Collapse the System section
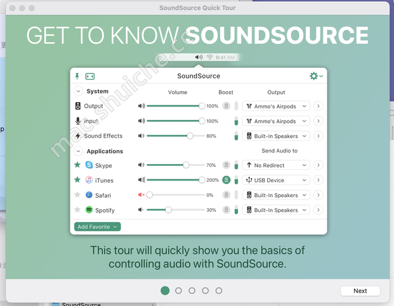The width and height of the screenshot is (394, 306). tap(78, 91)
